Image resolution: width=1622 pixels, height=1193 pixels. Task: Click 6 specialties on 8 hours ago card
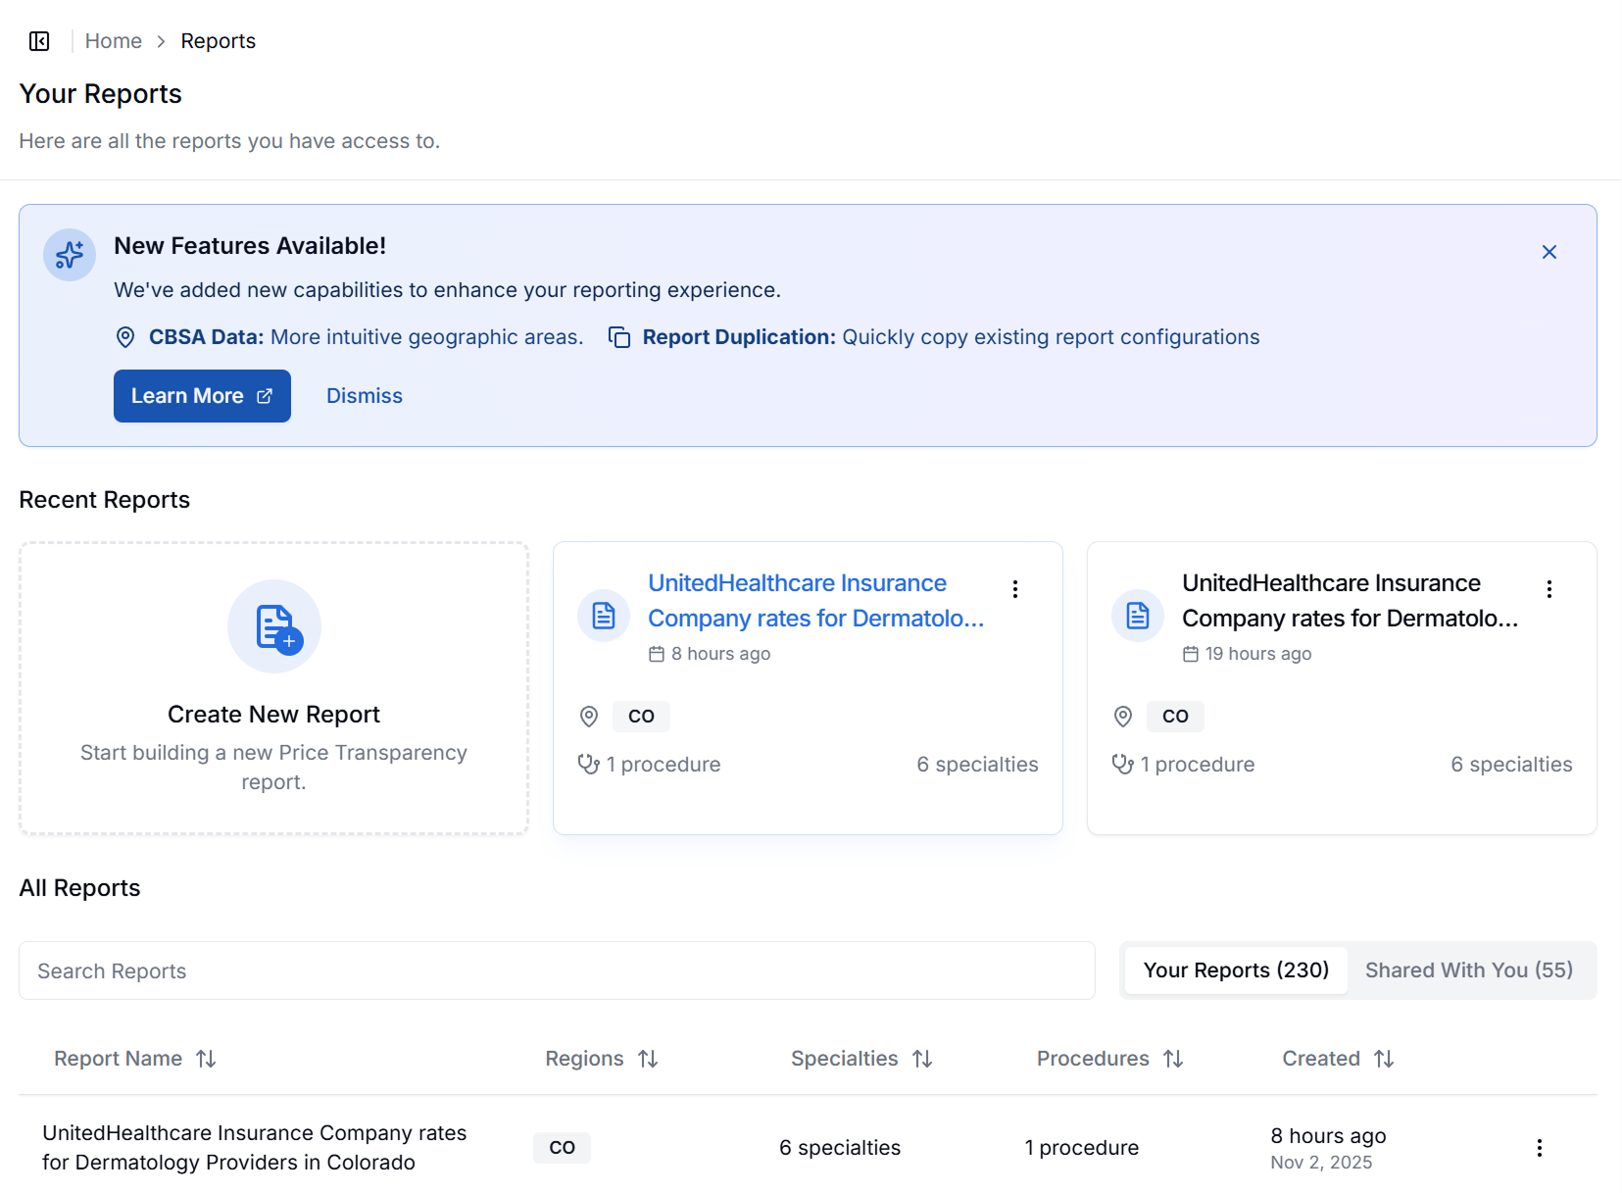pyautogui.click(x=977, y=765)
